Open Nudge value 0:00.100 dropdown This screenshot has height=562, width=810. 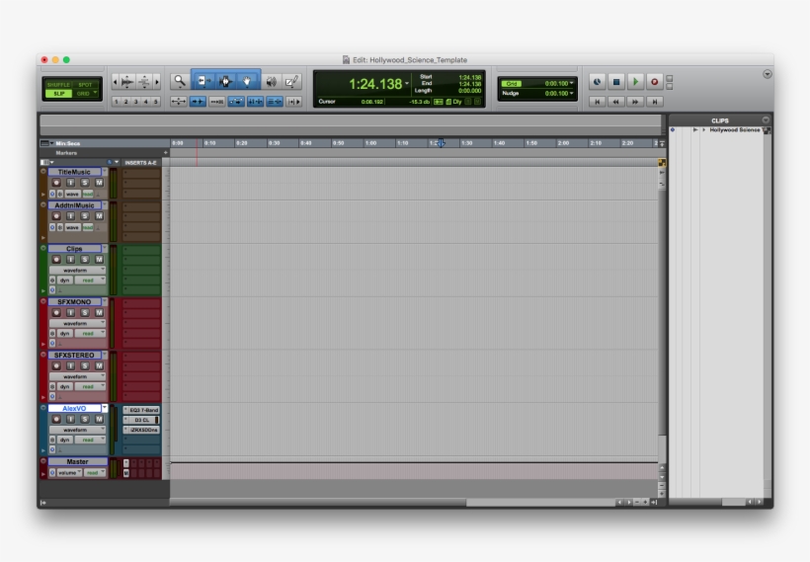click(x=571, y=94)
